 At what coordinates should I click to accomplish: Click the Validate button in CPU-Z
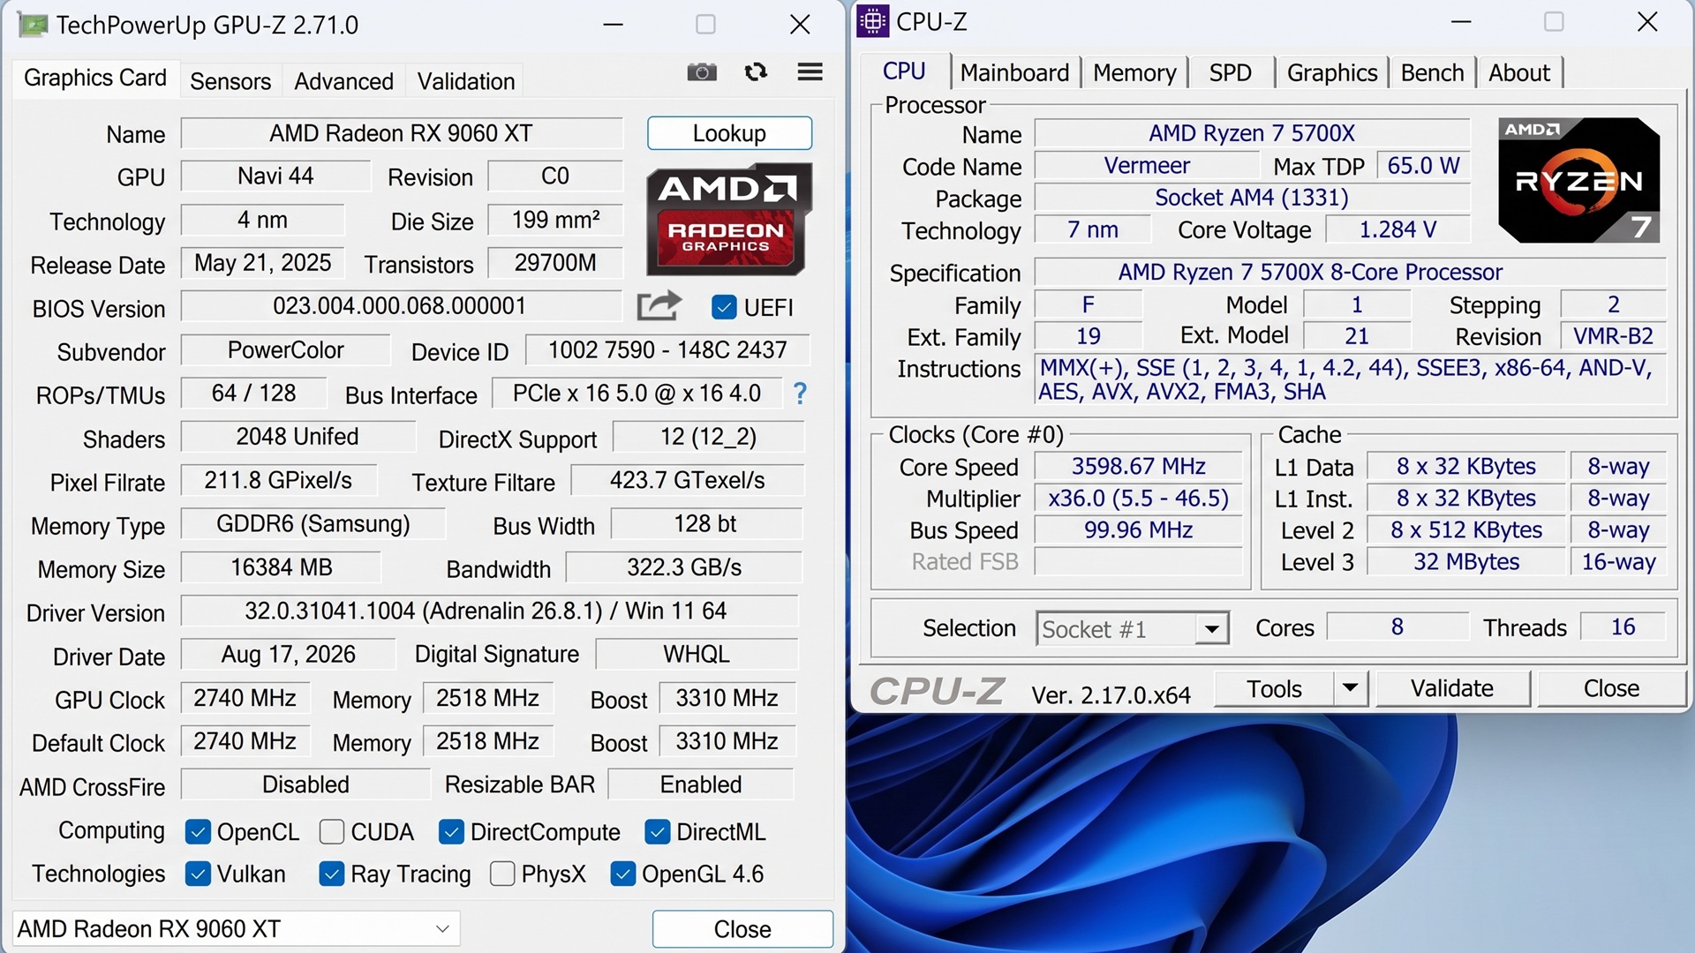[1452, 688]
